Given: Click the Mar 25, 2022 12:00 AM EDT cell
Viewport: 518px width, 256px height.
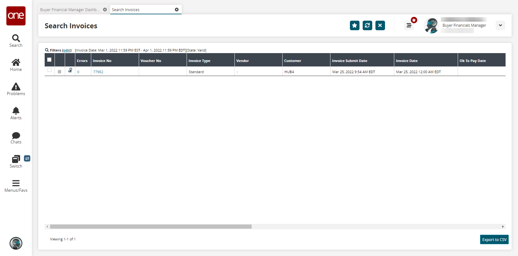Looking at the screenshot, I should (426, 72).
